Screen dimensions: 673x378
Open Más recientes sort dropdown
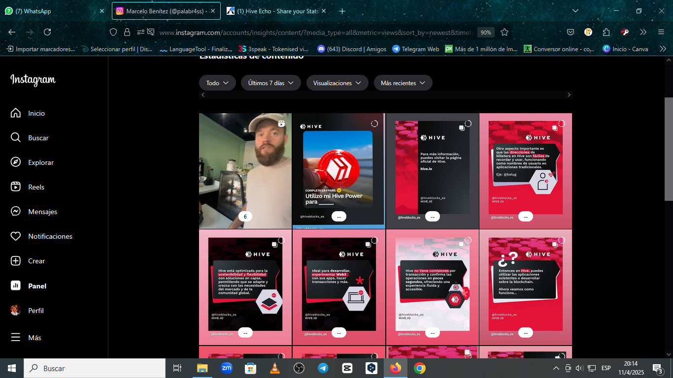(403, 83)
